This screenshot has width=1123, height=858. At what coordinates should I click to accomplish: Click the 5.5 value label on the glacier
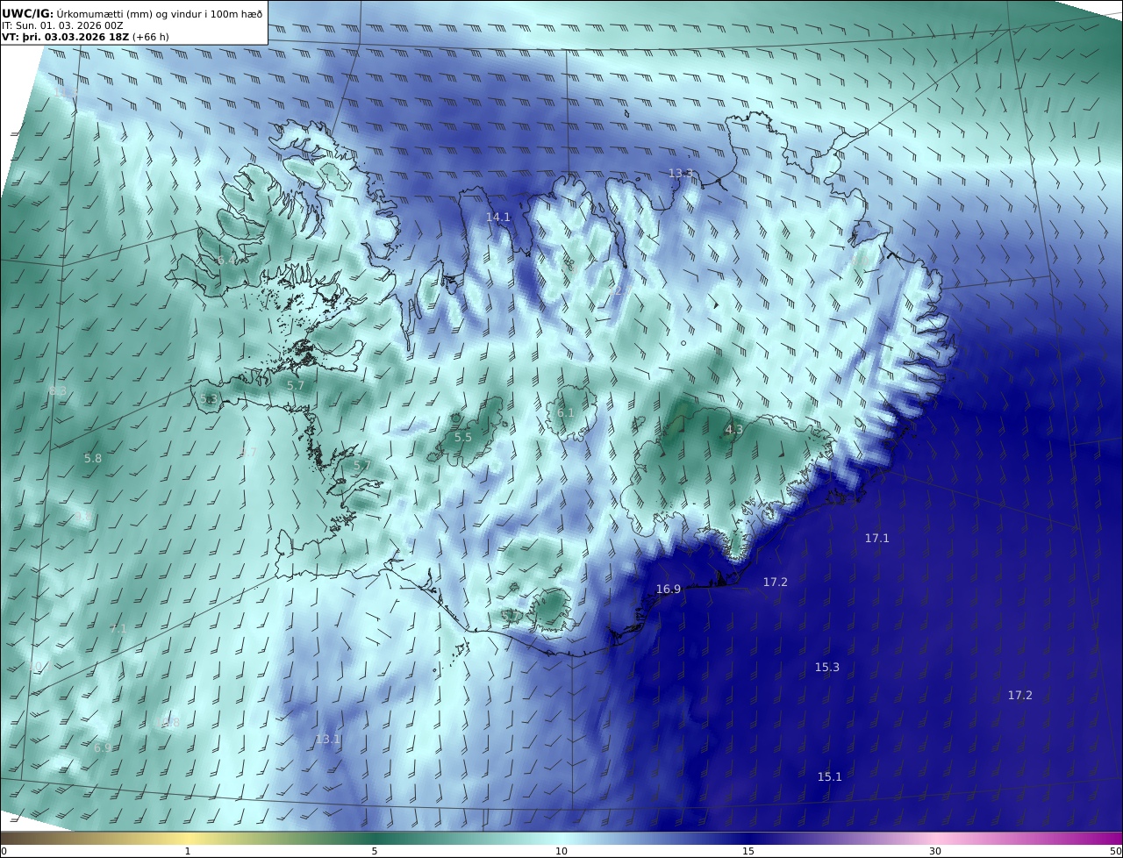coord(462,437)
